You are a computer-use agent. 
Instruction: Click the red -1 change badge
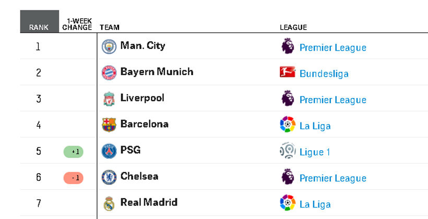coord(73,178)
